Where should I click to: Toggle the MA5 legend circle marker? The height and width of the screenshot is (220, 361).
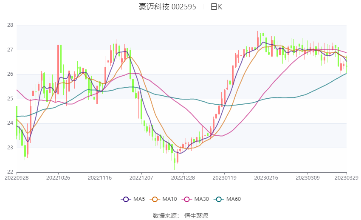click(x=125, y=199)
